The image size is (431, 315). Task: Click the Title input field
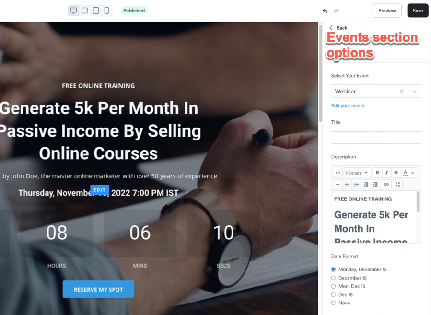pyautogui.click(x=376, y=138)
